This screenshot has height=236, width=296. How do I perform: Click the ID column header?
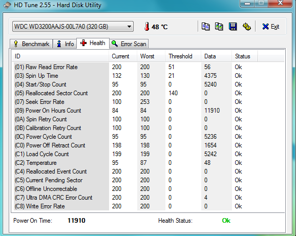(60, 56)
